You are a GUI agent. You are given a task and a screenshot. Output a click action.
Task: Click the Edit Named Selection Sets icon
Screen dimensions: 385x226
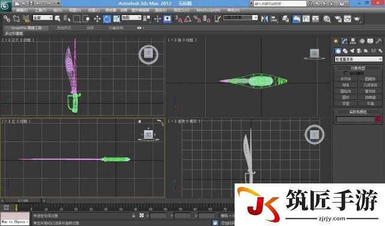pos(217,19)
